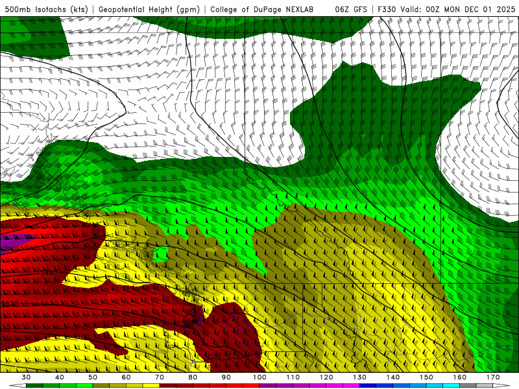
Task: Click the "500mb Isotachs (kts)" title text
Action: coord(46,9)
